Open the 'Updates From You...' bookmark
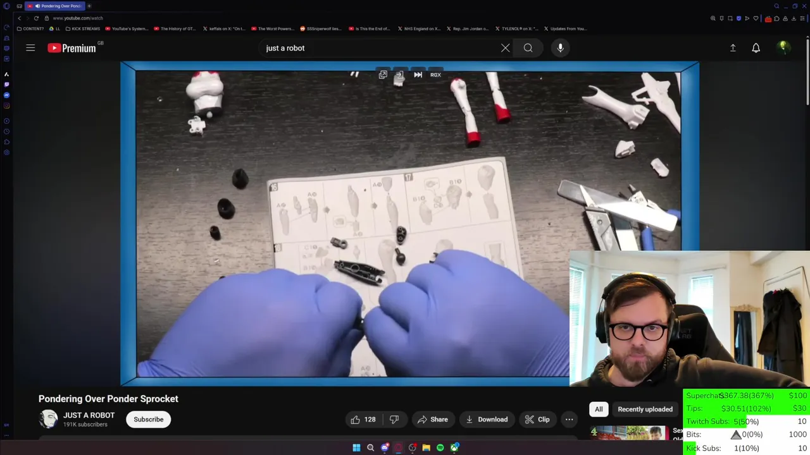The image size is (810, 455). click(x=566, y=28)
